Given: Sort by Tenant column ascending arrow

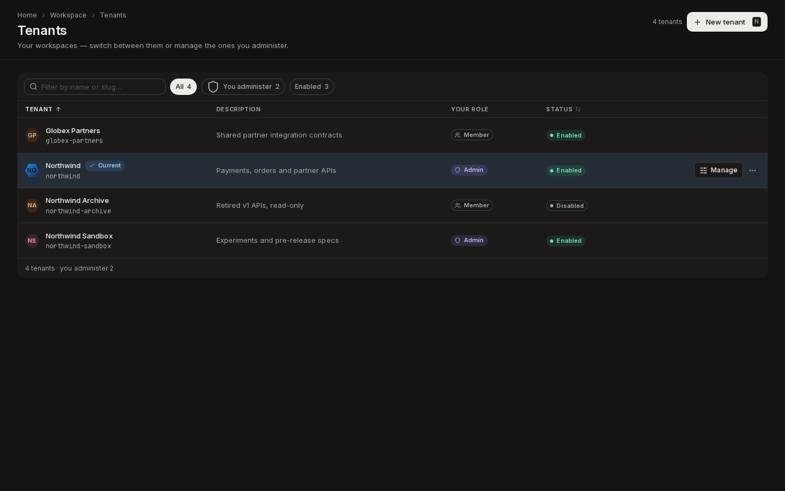Looking at the screenshot, I should [x=58, y=109].
